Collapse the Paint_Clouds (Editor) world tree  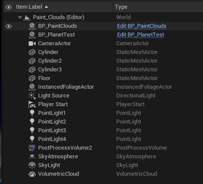pyautogui.click(x=20, y=18)
